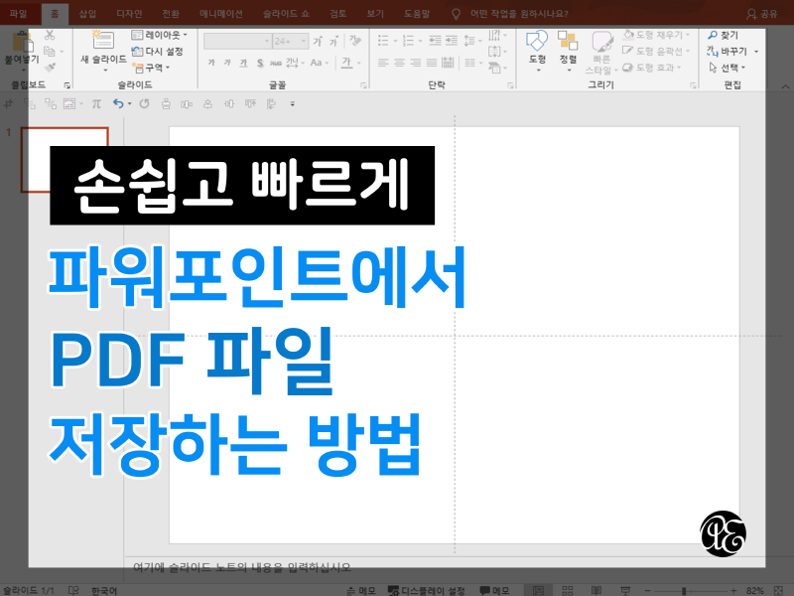Switch to the 슬라이드 쇼 tab

[x=286, y=13]
